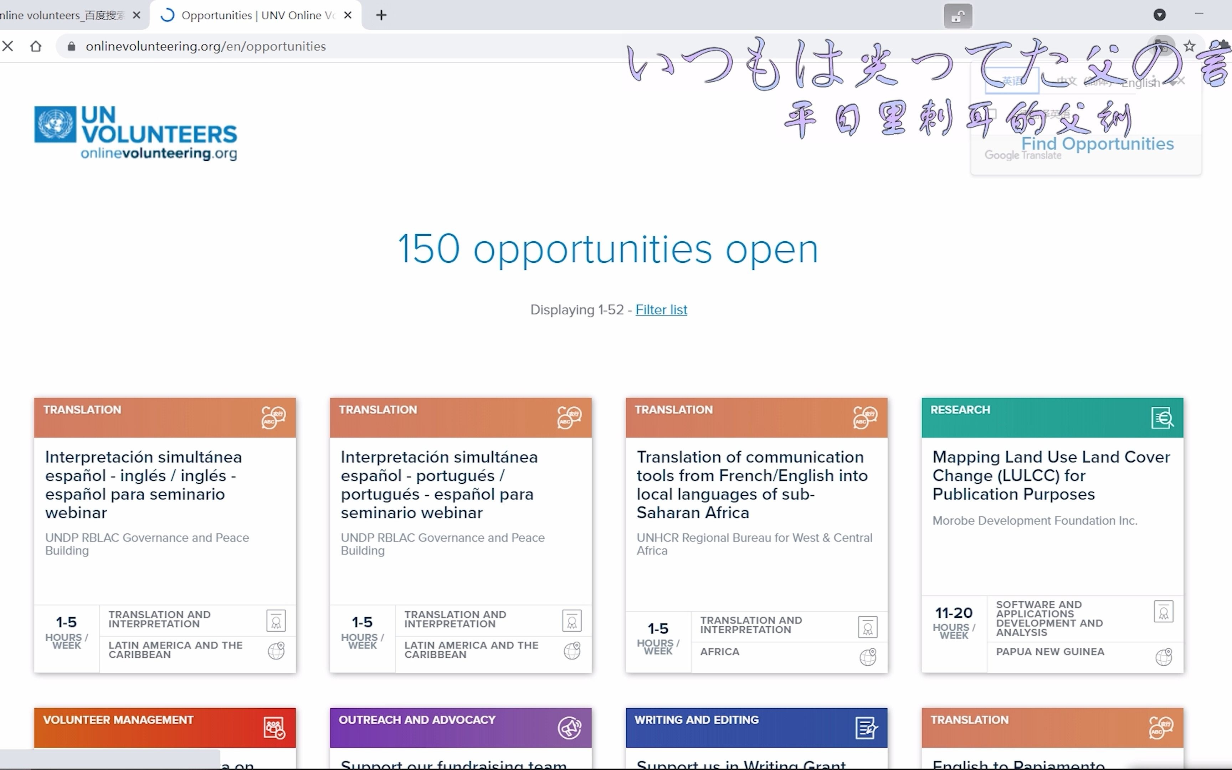Expand the browser tab for Opportunities UNV
This screenshot has height=770, width=1232.
pos(257,15)
